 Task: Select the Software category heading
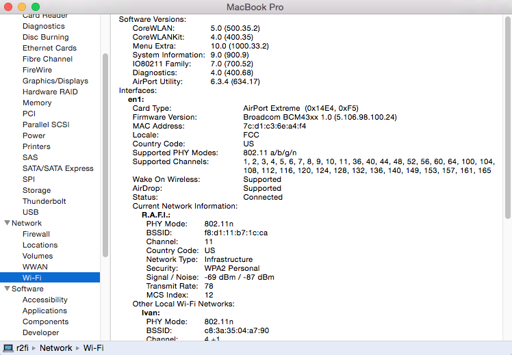[x=27, y=289]
